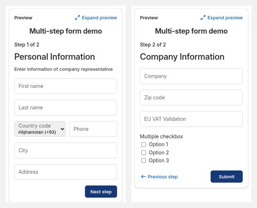The height and width of the screenshot is (208, 257).
Task: Focus the First name field
Action: 66,86
